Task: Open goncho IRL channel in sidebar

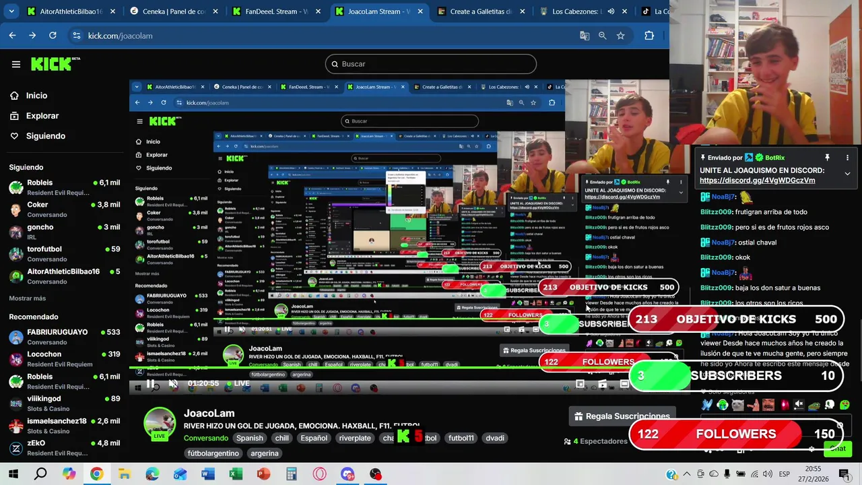Action: [65, 231]
